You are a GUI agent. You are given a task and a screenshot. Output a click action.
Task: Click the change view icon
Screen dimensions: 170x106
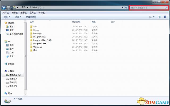(x=150, y=17)
